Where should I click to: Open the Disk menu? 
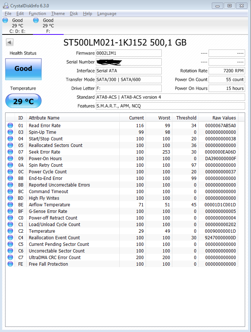tap(74, 14)
